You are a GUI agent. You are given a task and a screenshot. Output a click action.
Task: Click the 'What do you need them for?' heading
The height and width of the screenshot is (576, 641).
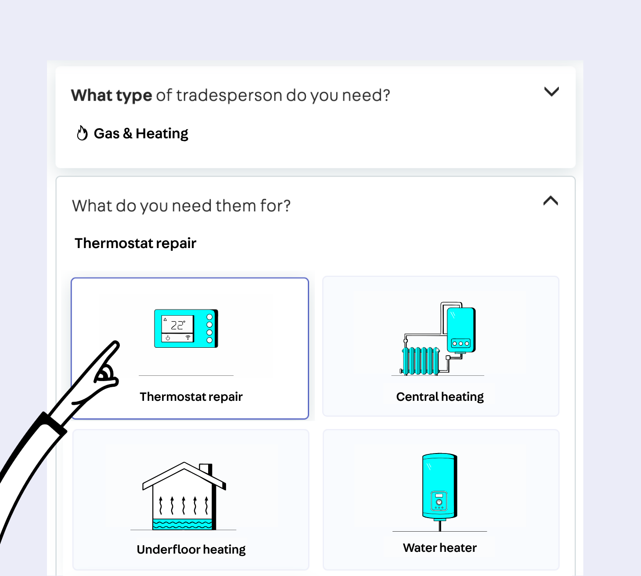click(x=181, y=206)
